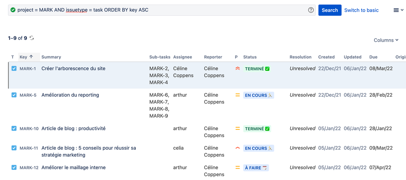406x180 pixels.
Task: Click the high priority icon for MARK-11
Action: click(237, 148)
